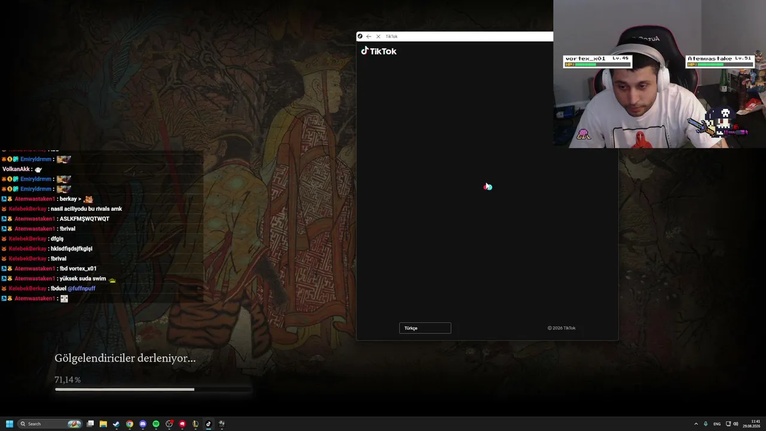Click the chat message "berkay >"

71,199
